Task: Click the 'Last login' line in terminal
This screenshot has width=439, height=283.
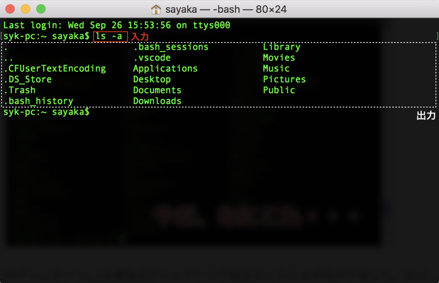Action: tap(117, 25)
